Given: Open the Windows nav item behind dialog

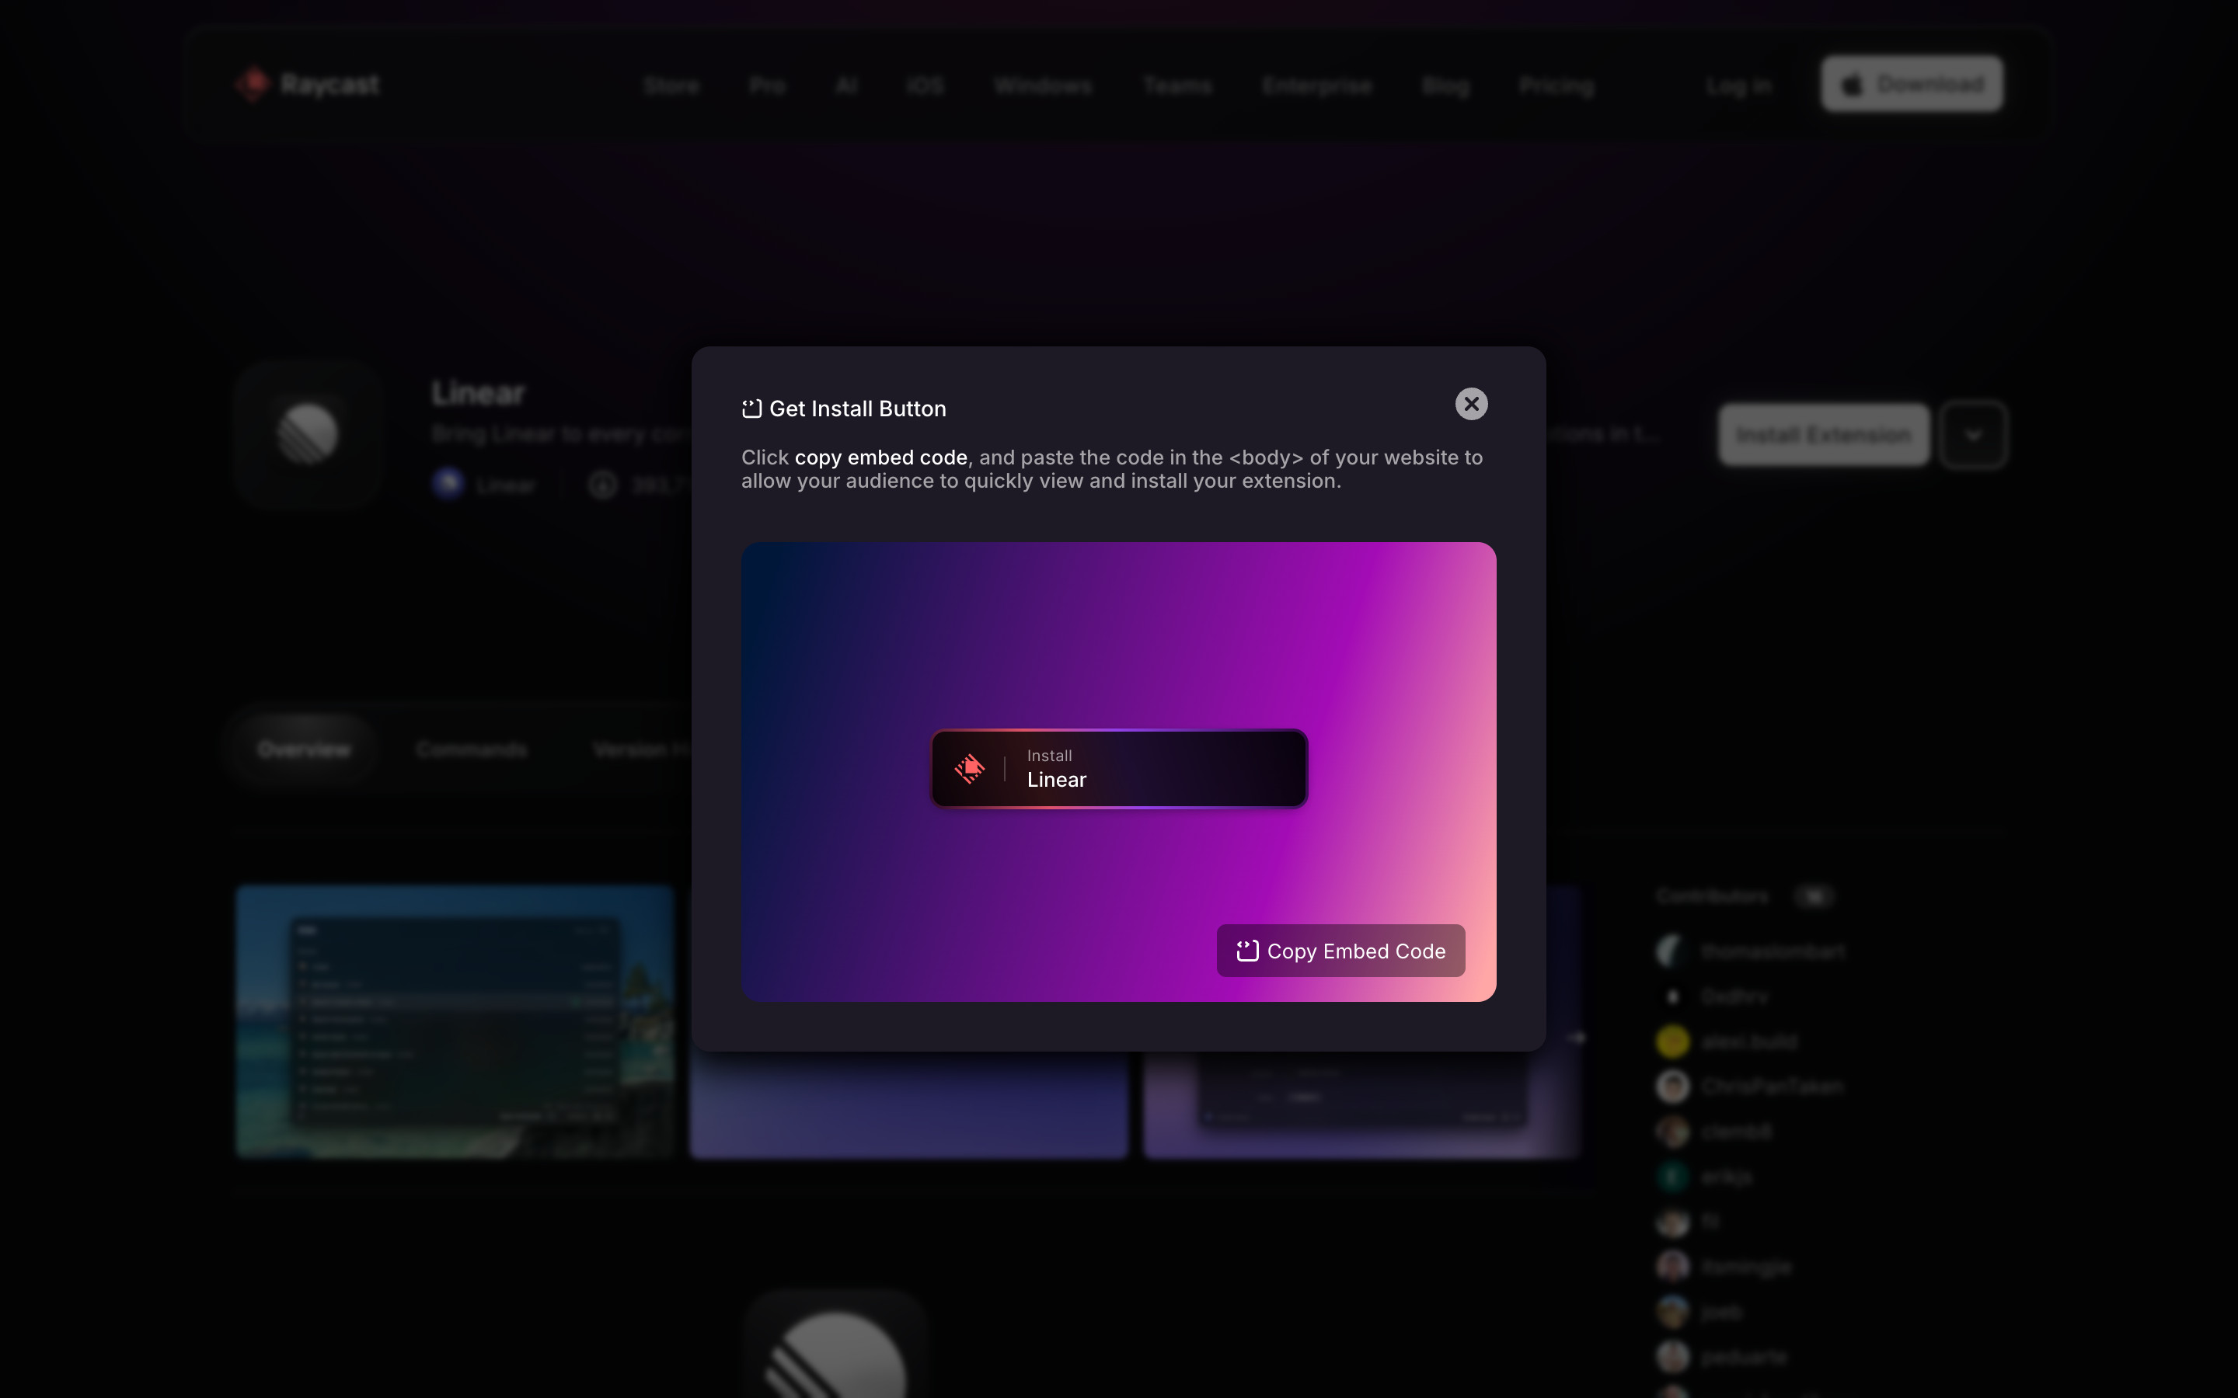Looking at the screenshot, I should click(x=1043, y=86).
